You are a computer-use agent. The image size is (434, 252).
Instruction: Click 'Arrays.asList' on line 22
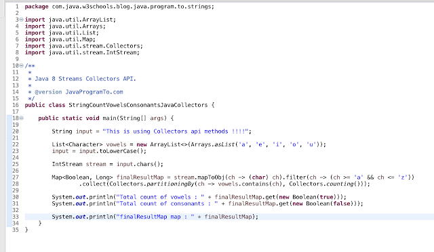click(x=212, y=145)
